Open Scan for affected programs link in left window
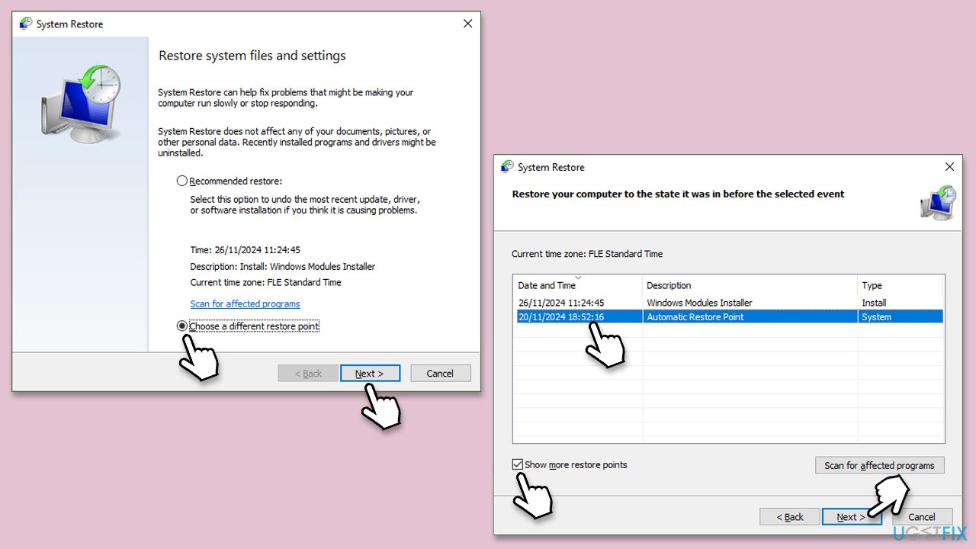Image resolution: width=976 pixels, height=549 pixels. click(x=245, y=303)
